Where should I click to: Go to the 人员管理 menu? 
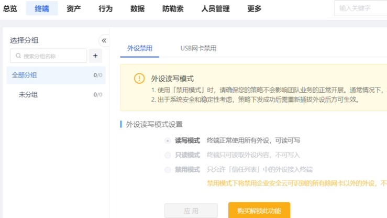[x=215, y=8]
